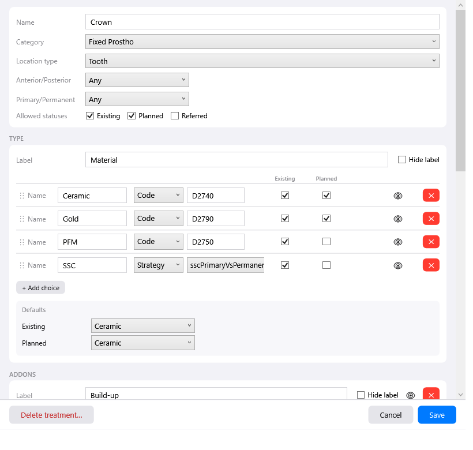The image size is (473, 450).
Task: Save the treatment settings
Action: pyautogui.click(x=437, y=415)
